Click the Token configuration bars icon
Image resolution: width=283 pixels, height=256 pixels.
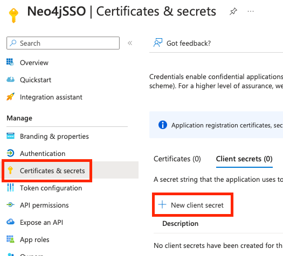coord(10,188)
